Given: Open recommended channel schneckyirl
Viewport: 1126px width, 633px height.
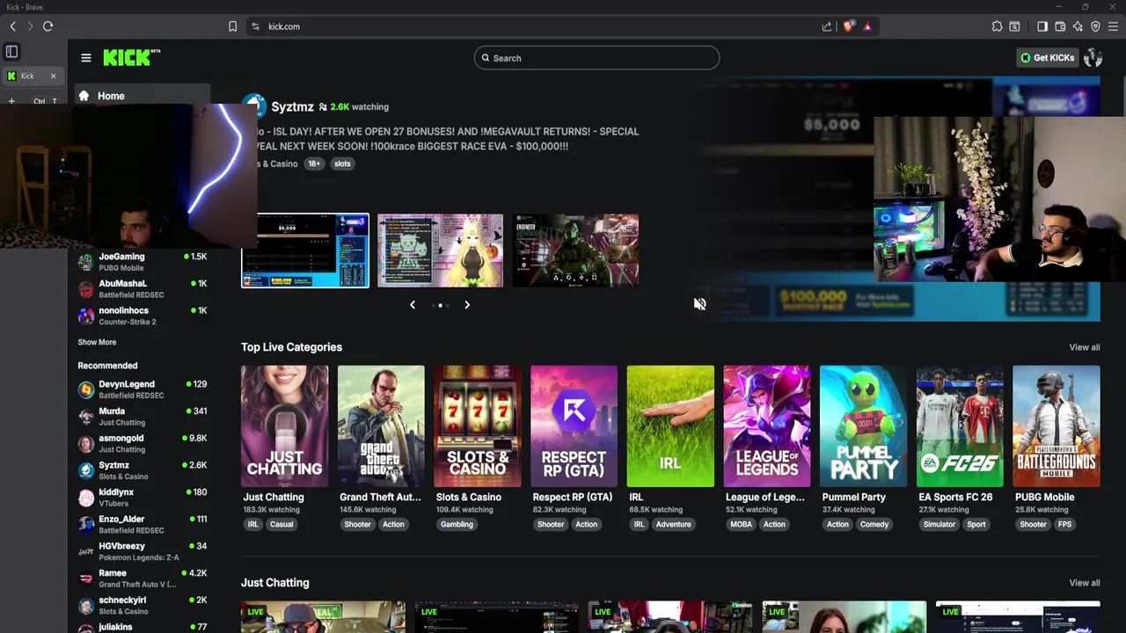Looking at the screenshot, I should point(143,605).
